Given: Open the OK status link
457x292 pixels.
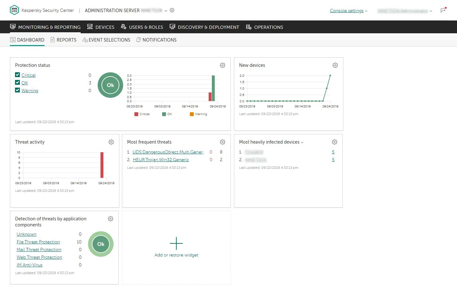Looking at the screenshot, I should [x=25, y=83].
